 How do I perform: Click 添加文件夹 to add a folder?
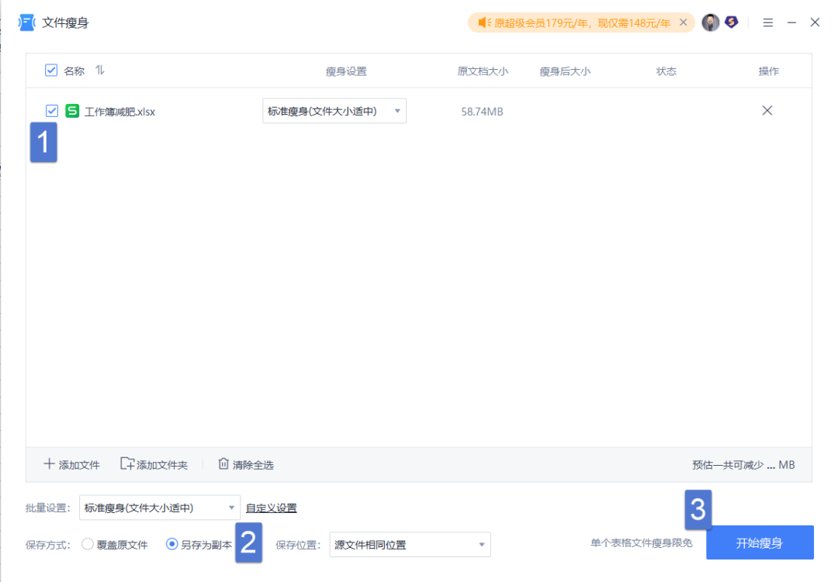click(x=154, y=464)
